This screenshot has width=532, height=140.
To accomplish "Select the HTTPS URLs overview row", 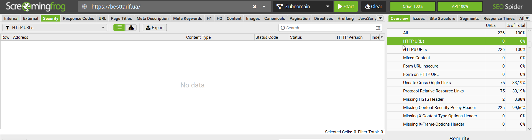I will click(457, 50).
